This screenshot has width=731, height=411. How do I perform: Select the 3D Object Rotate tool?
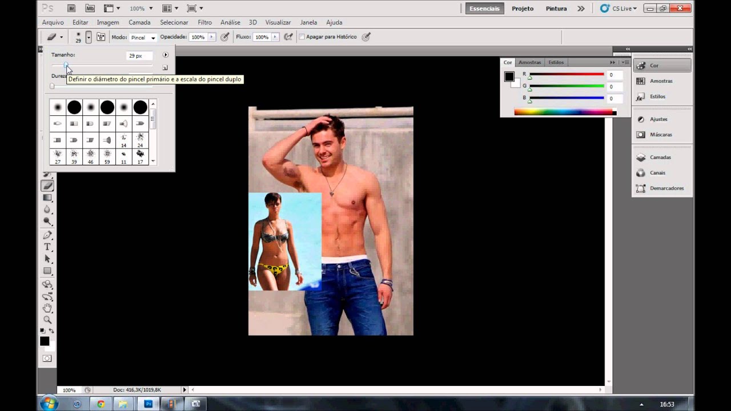(x=47, y=284)
